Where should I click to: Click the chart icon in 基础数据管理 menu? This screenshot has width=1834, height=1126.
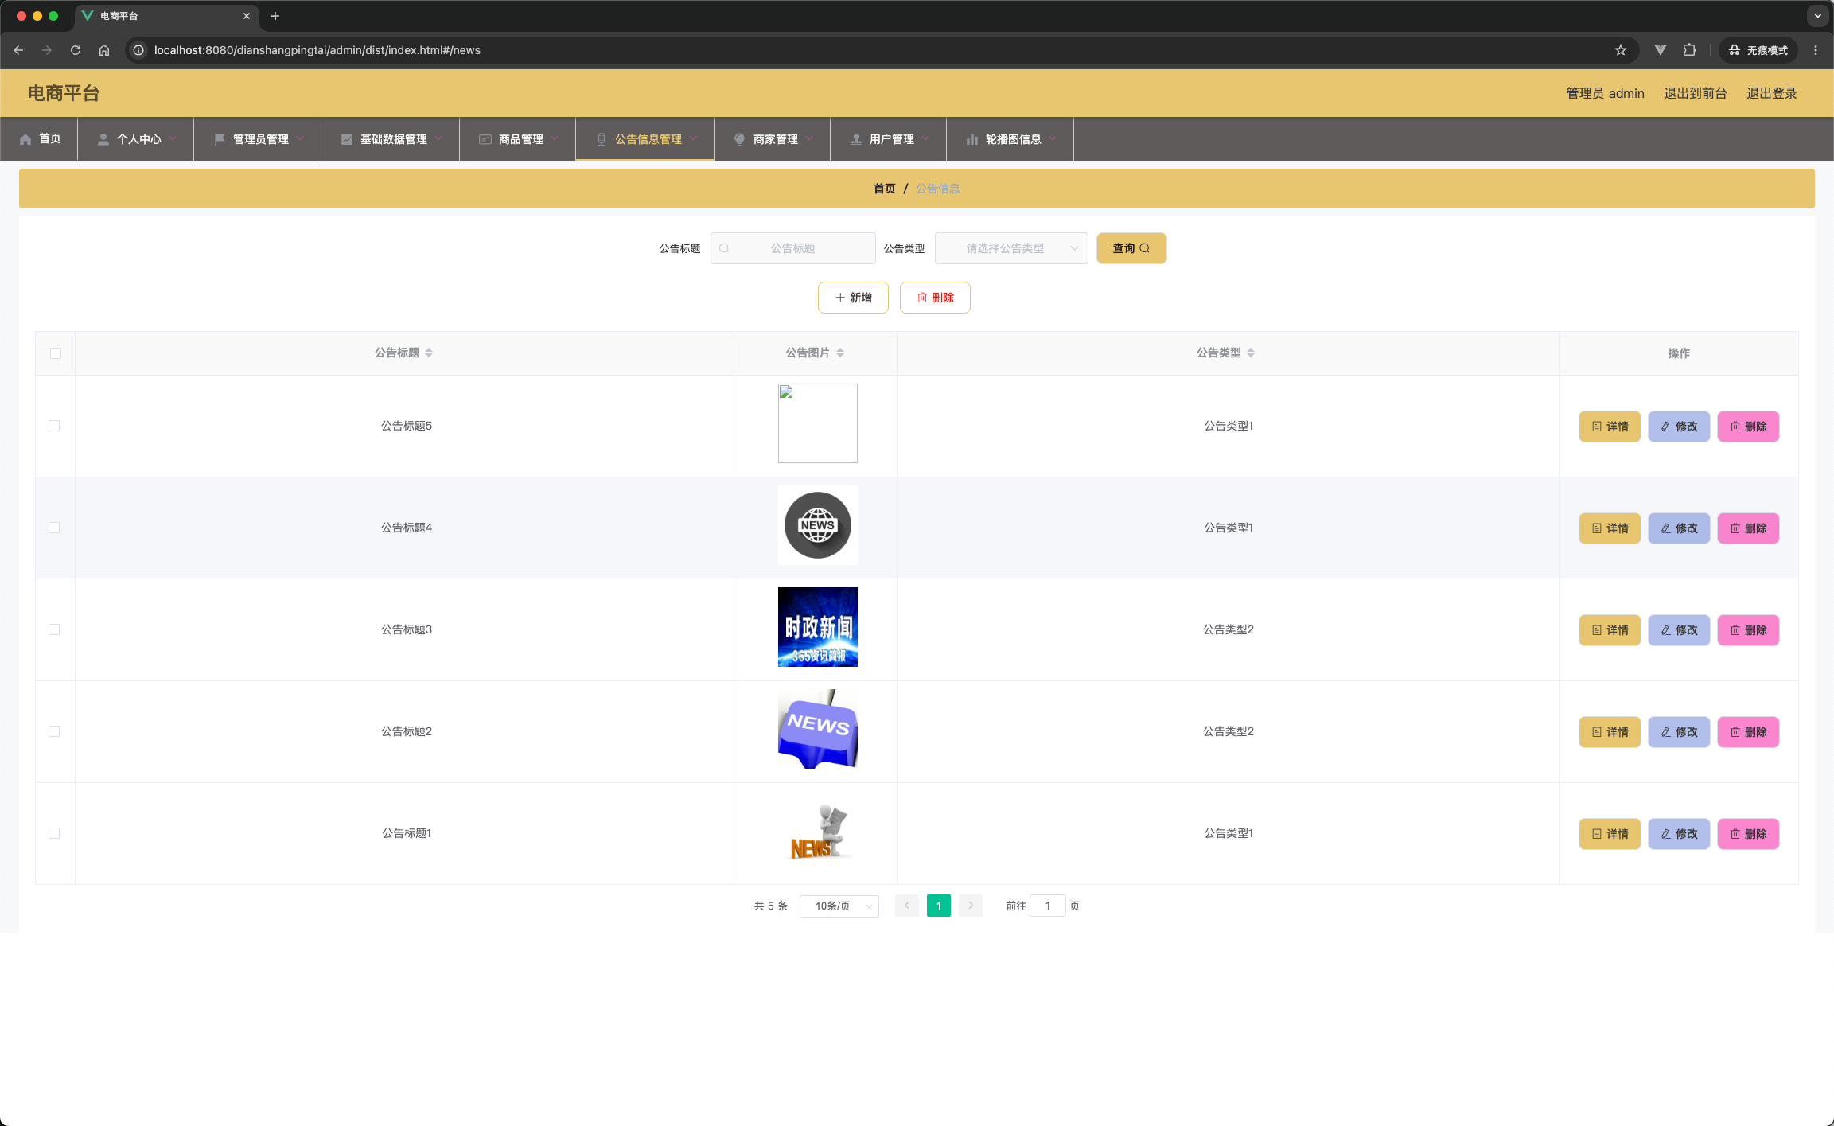(x=347, y=139)
